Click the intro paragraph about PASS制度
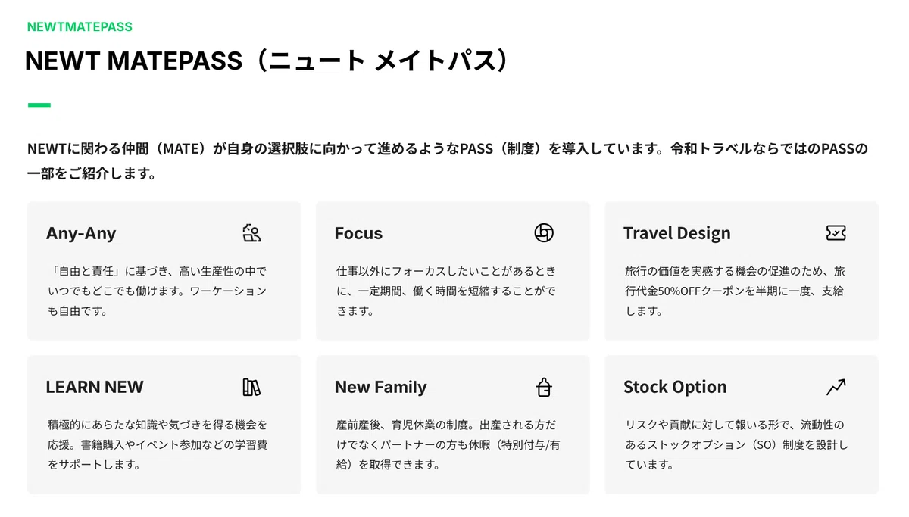This screenshot has height=517, width=909. click(447, 160)
